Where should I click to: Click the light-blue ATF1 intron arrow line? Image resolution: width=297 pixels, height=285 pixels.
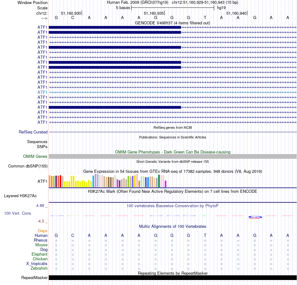(173, 92)
